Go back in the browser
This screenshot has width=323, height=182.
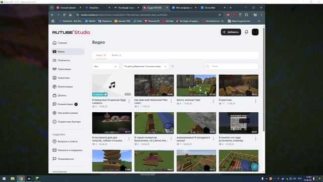click(52, 15)
